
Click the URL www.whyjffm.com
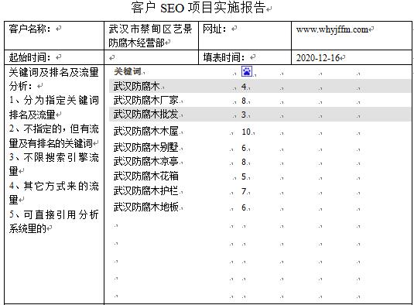click(x=332, y=29)
